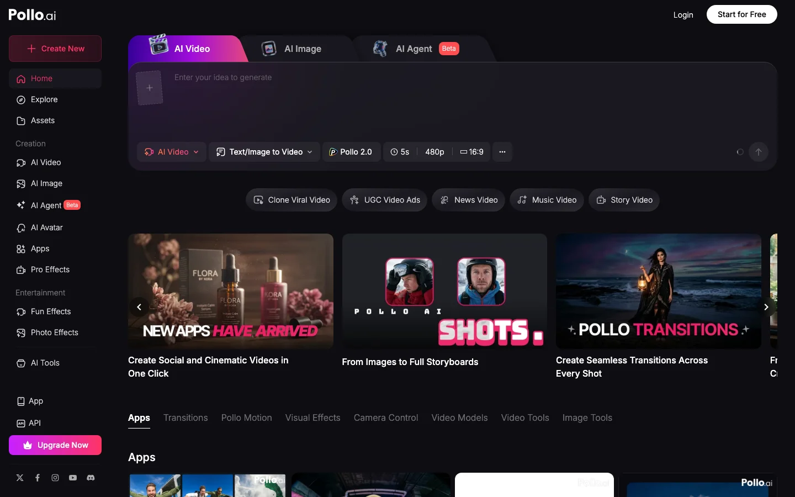Select the Transitions category tab

point(185,418)
